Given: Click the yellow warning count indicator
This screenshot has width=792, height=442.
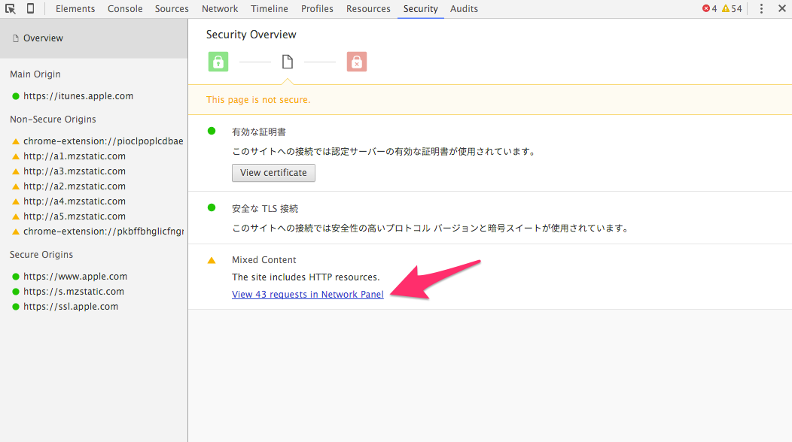Looking at the screenshot, I should click(x=732, y=8).
